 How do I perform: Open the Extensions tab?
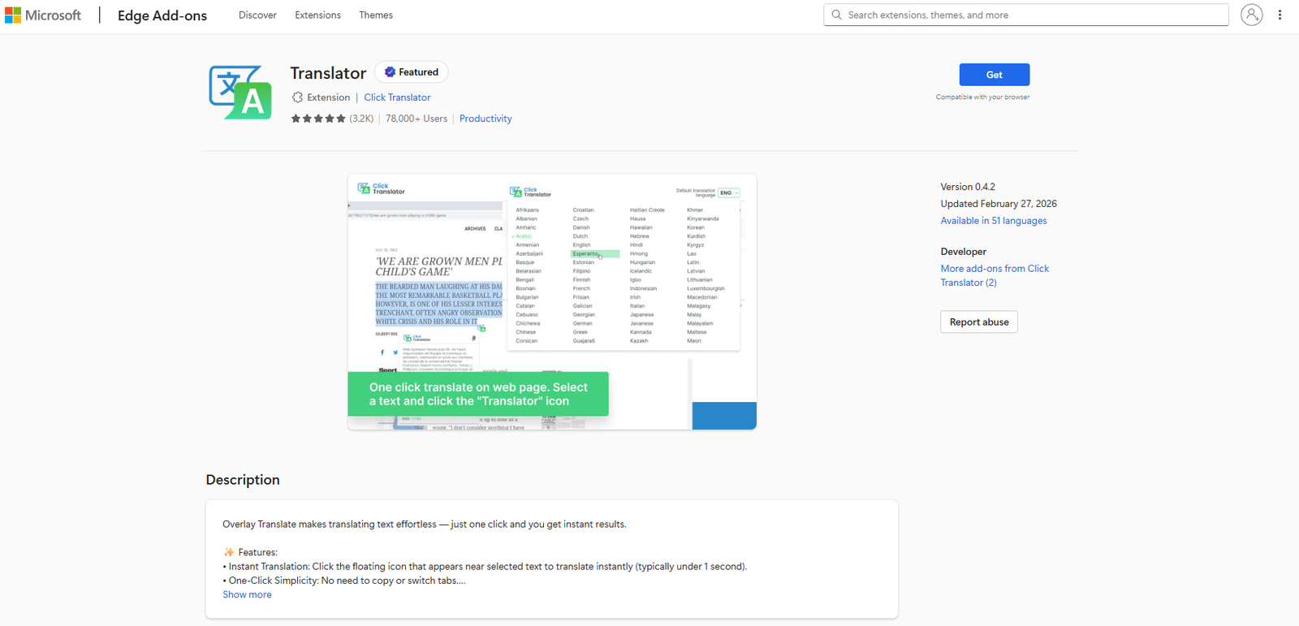[x=317, y=15]
